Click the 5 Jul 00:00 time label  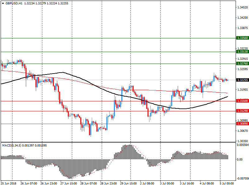pyautogui.click(x=227, y=184)
